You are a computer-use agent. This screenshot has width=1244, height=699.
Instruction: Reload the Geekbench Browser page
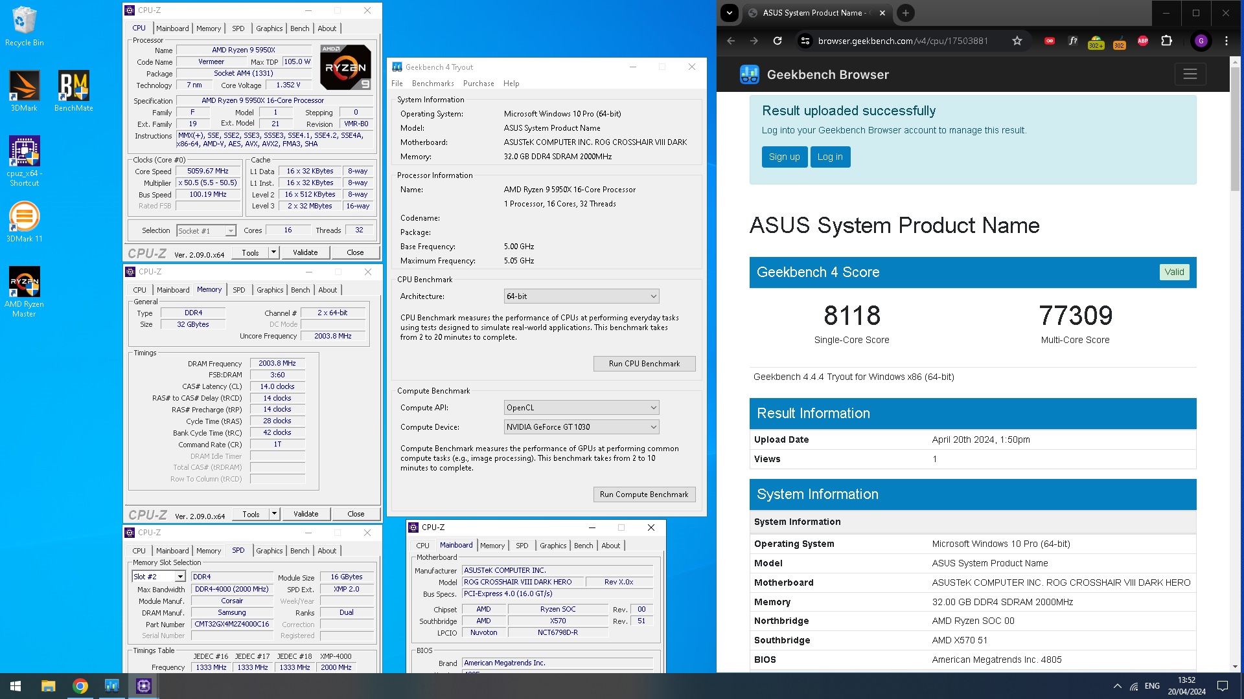[777, 41]
